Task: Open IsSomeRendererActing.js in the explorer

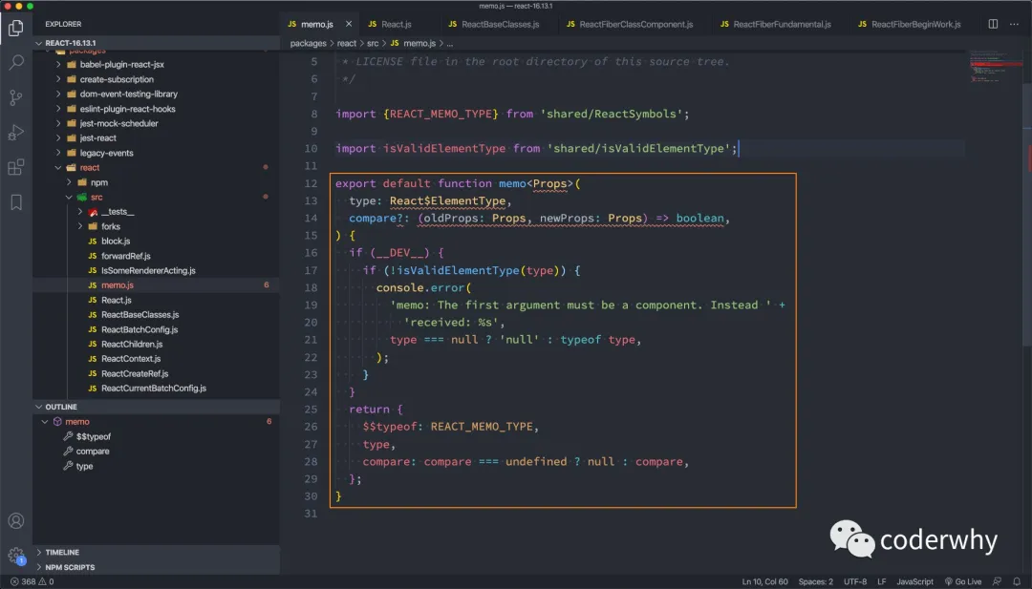Action: pos(156,270)
